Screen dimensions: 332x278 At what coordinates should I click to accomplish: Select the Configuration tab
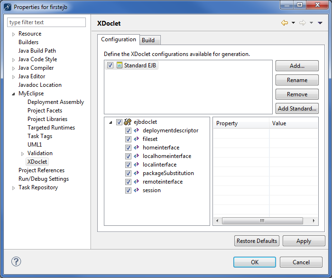tap(119, 40)
